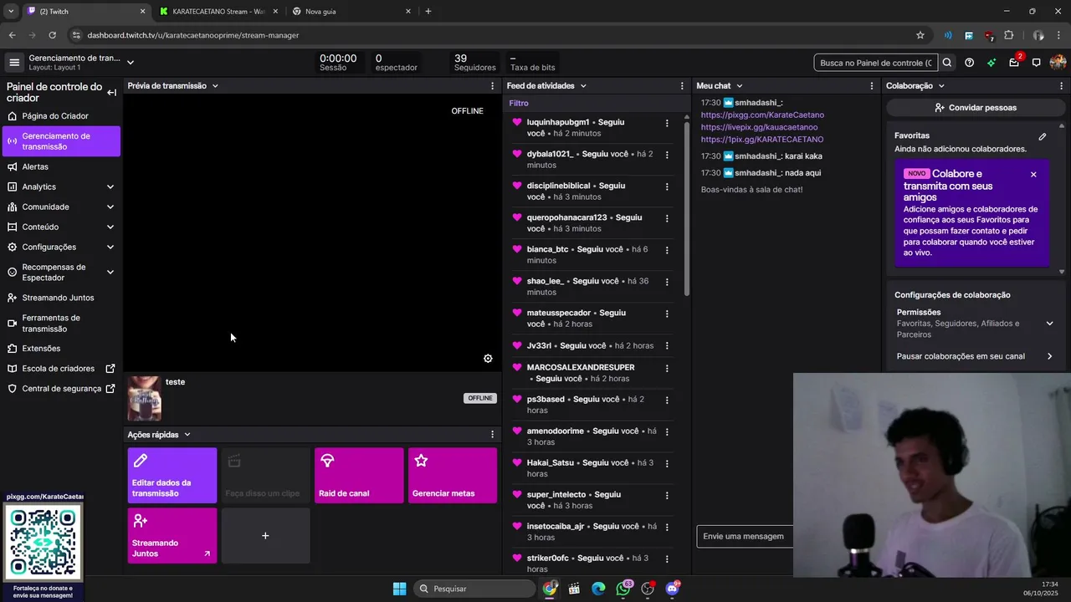Open Prévia de transmissão panel dropdown

[x=215, y=86]
